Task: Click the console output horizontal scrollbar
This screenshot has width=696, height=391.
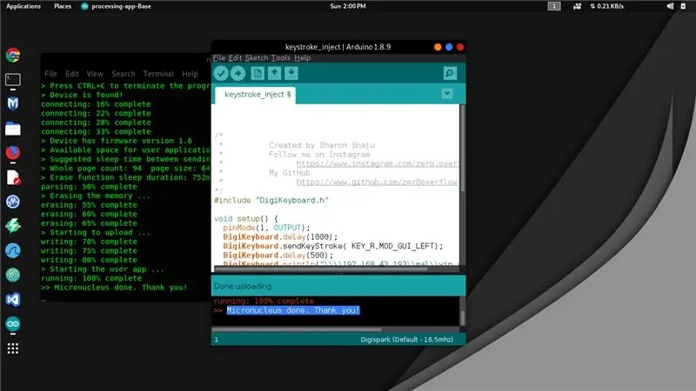Action: click(297, 329)
